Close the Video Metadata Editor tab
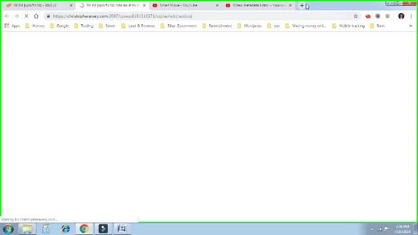Viewport: 418px width, 235px height. tap(290, 5)
